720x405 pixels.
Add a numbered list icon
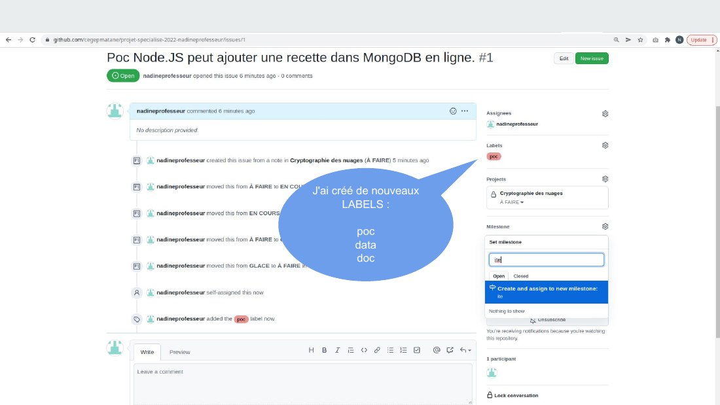[x=403, y=350]
